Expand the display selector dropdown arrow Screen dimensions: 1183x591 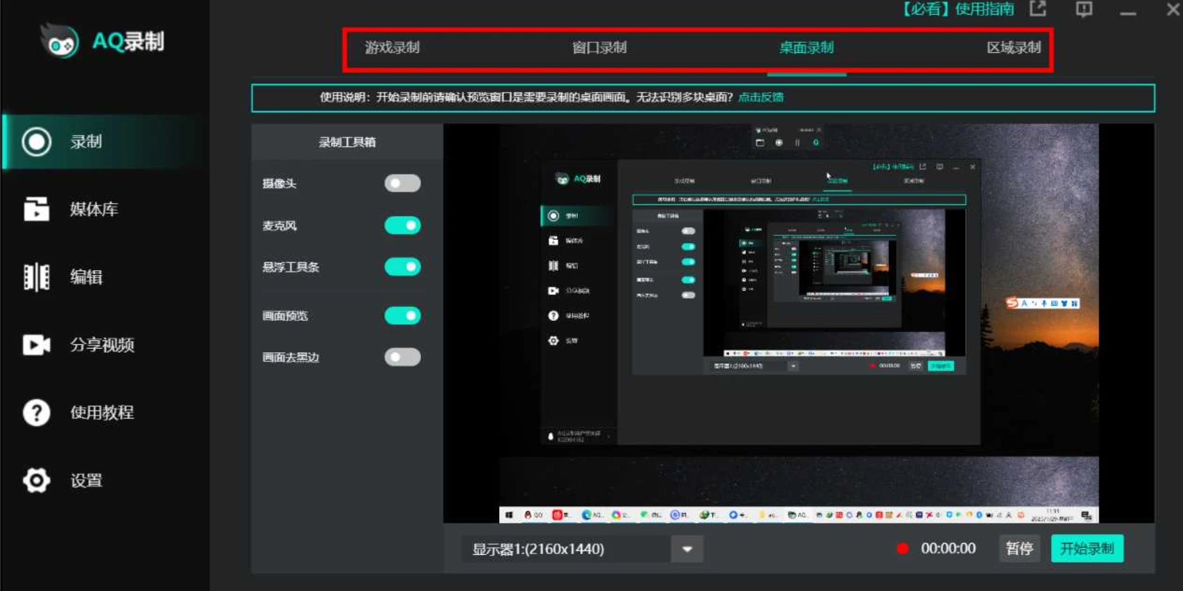click(687, 549)
